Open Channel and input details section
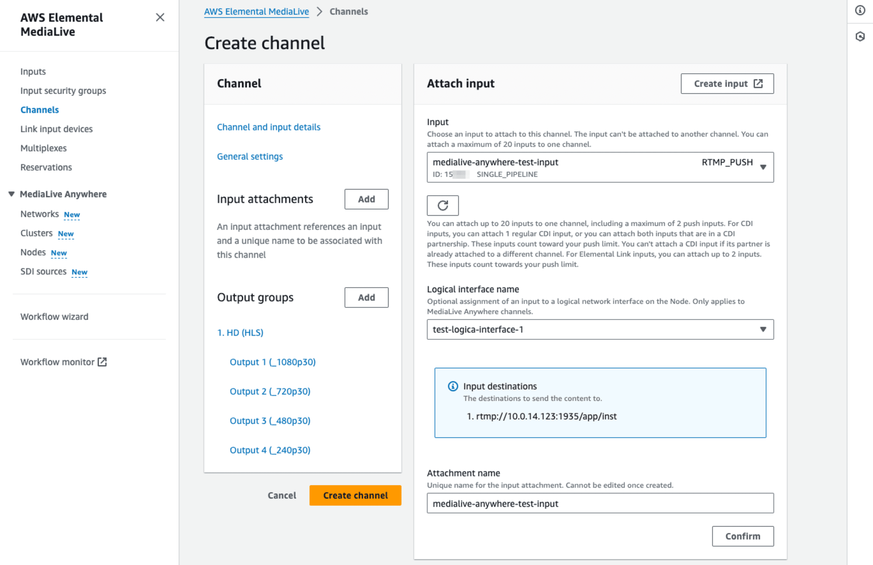The width and height of the screenshot is (873, 565). (x=268, y=127)
